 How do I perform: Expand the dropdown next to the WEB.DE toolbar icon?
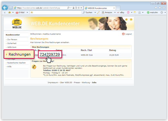click(13, 12)
